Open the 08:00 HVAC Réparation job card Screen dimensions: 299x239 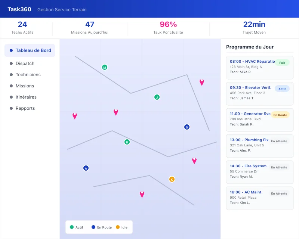point(259,67)
